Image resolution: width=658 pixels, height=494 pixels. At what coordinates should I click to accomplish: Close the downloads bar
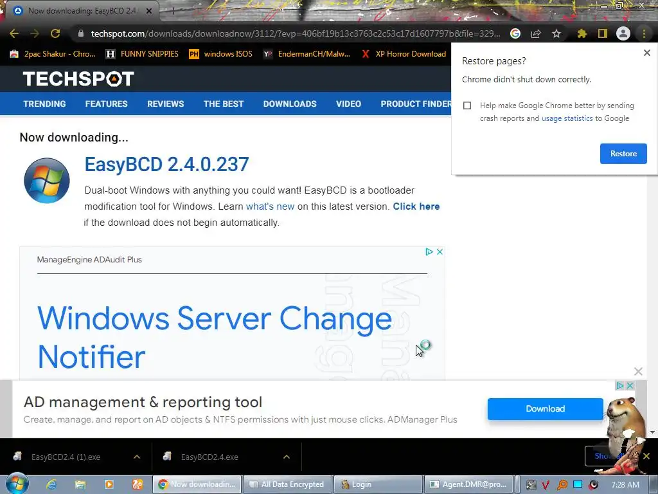coord(646,456)
